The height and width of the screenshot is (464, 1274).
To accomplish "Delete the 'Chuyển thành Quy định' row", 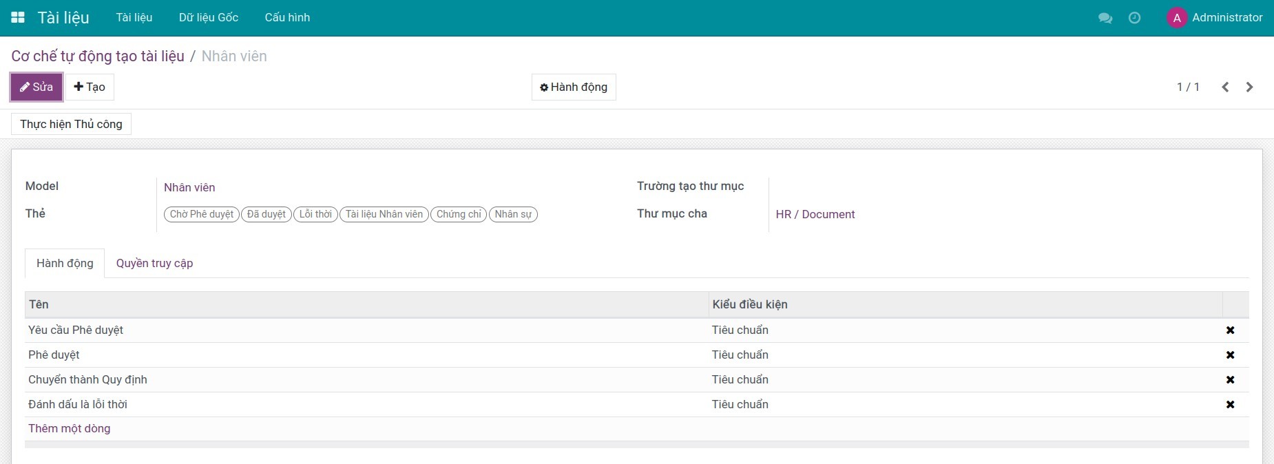I will click(1230, 380).
